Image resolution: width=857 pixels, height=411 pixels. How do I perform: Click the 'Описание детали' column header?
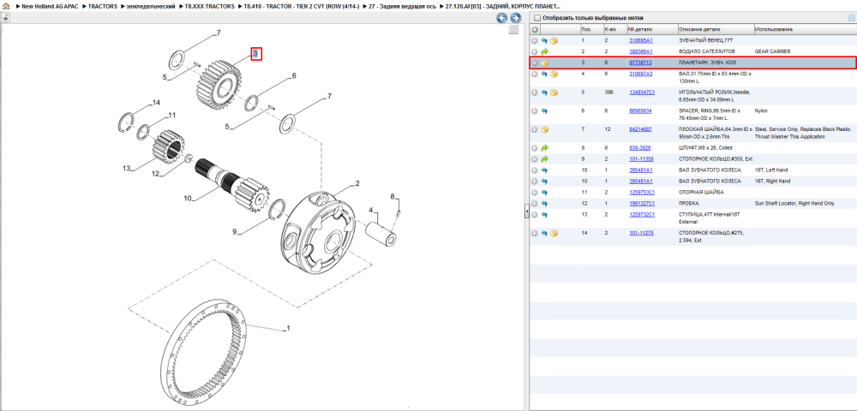click(715, 29)
